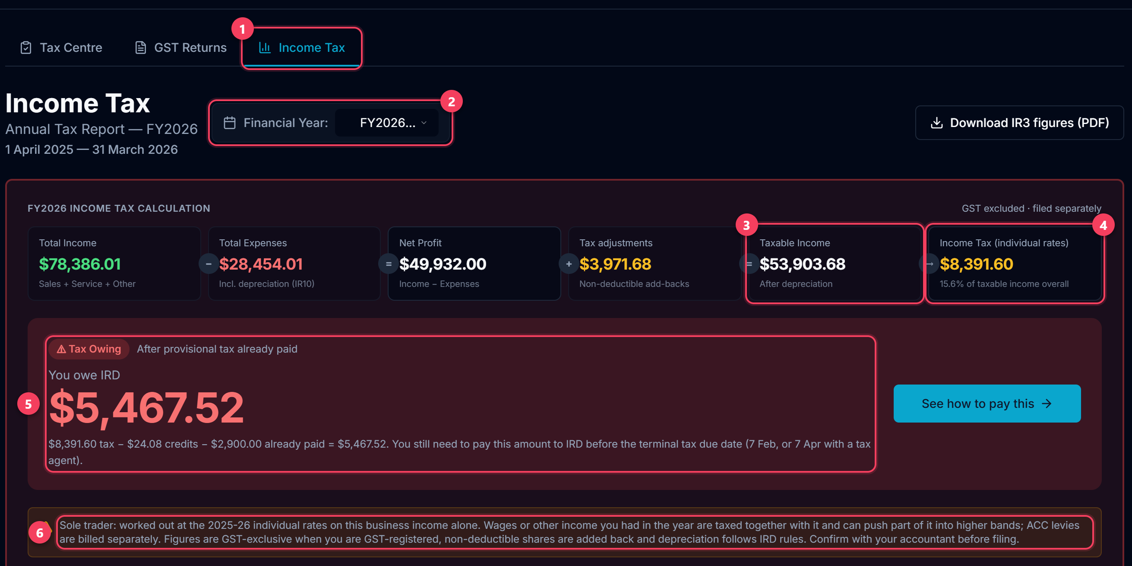1132x566 pixels.
Task: Click the download arrow icon
Action: click(x=936, y=123)
